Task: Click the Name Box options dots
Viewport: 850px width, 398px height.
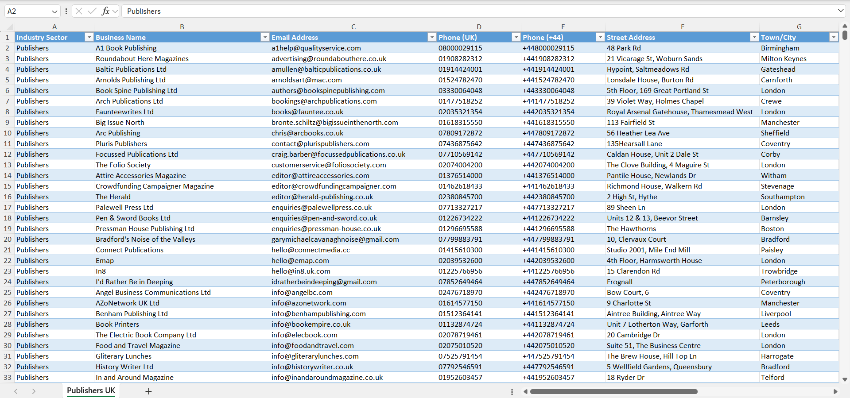Action: 66,11
